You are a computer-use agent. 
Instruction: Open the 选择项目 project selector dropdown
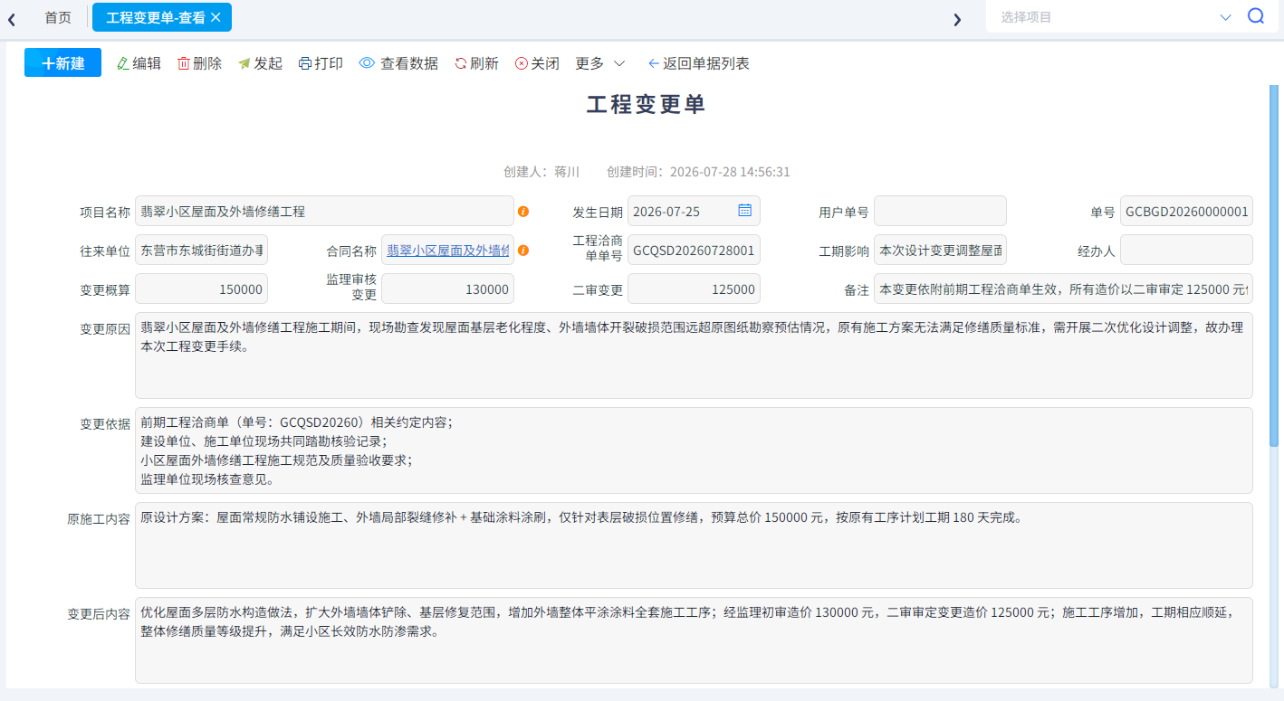click(1116, 17)
